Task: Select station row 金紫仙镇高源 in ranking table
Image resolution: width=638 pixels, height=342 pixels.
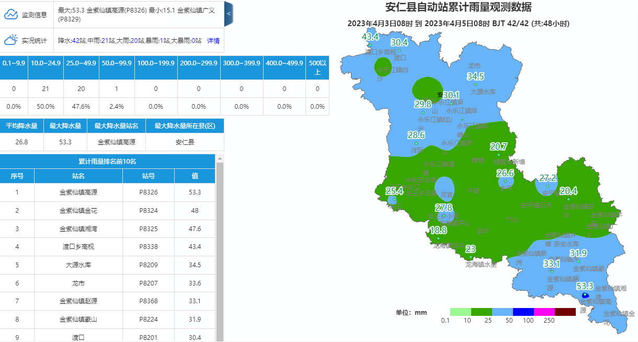Action: [x=108, y=192]
